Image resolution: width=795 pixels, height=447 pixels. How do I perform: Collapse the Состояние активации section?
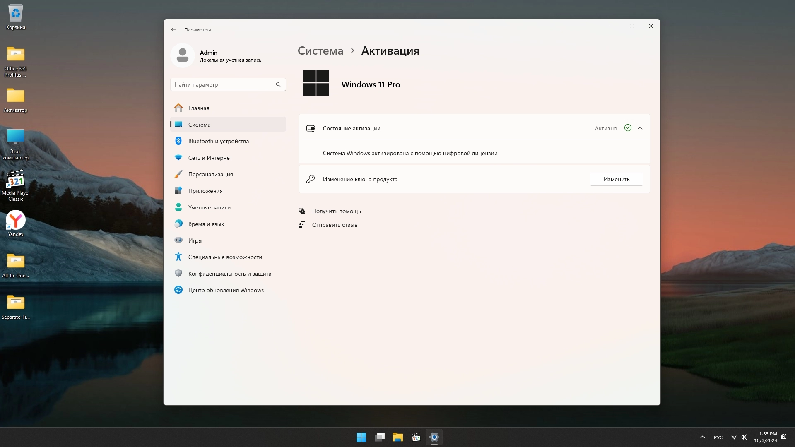coord(640,128)
